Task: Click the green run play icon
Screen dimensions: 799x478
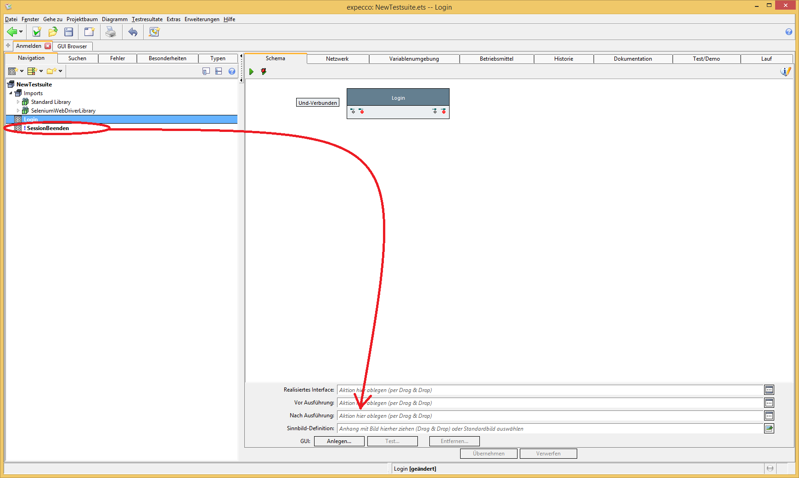Action: pos(251,72)
